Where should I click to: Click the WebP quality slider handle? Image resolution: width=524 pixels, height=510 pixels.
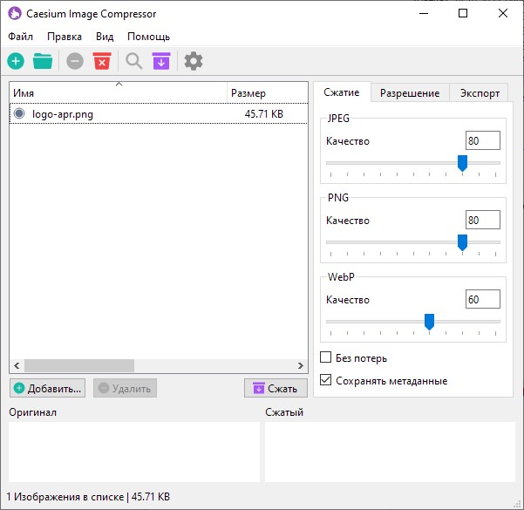(x=429, y=322)
